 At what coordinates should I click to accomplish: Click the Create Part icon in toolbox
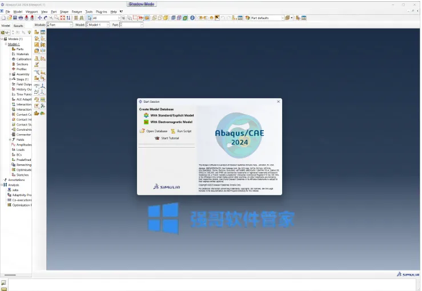pyautogui.click(x=37, y=33)
